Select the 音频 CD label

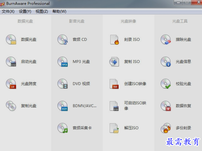(80, 40)
